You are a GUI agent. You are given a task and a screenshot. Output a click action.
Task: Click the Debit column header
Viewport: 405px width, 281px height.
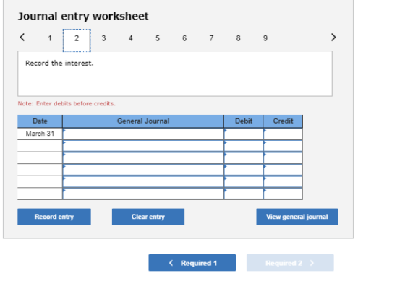pyautogui.click(x=244, y=121)
